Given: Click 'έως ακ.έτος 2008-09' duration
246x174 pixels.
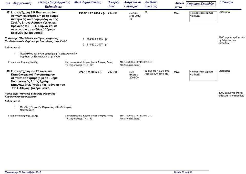Looking at the screenshot, I should coord(134,75).
